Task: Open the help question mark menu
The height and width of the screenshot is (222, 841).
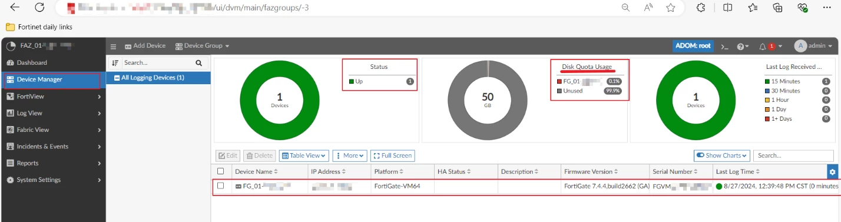Action: tap(743, 46)
